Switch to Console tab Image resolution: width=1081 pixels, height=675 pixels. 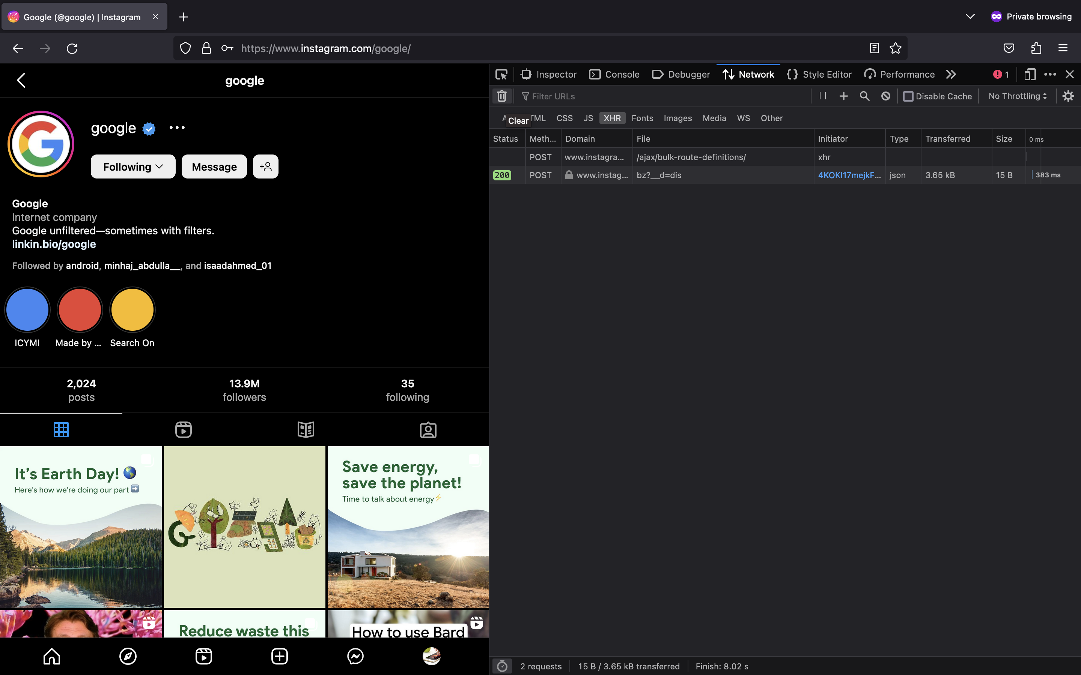(614, 75)
